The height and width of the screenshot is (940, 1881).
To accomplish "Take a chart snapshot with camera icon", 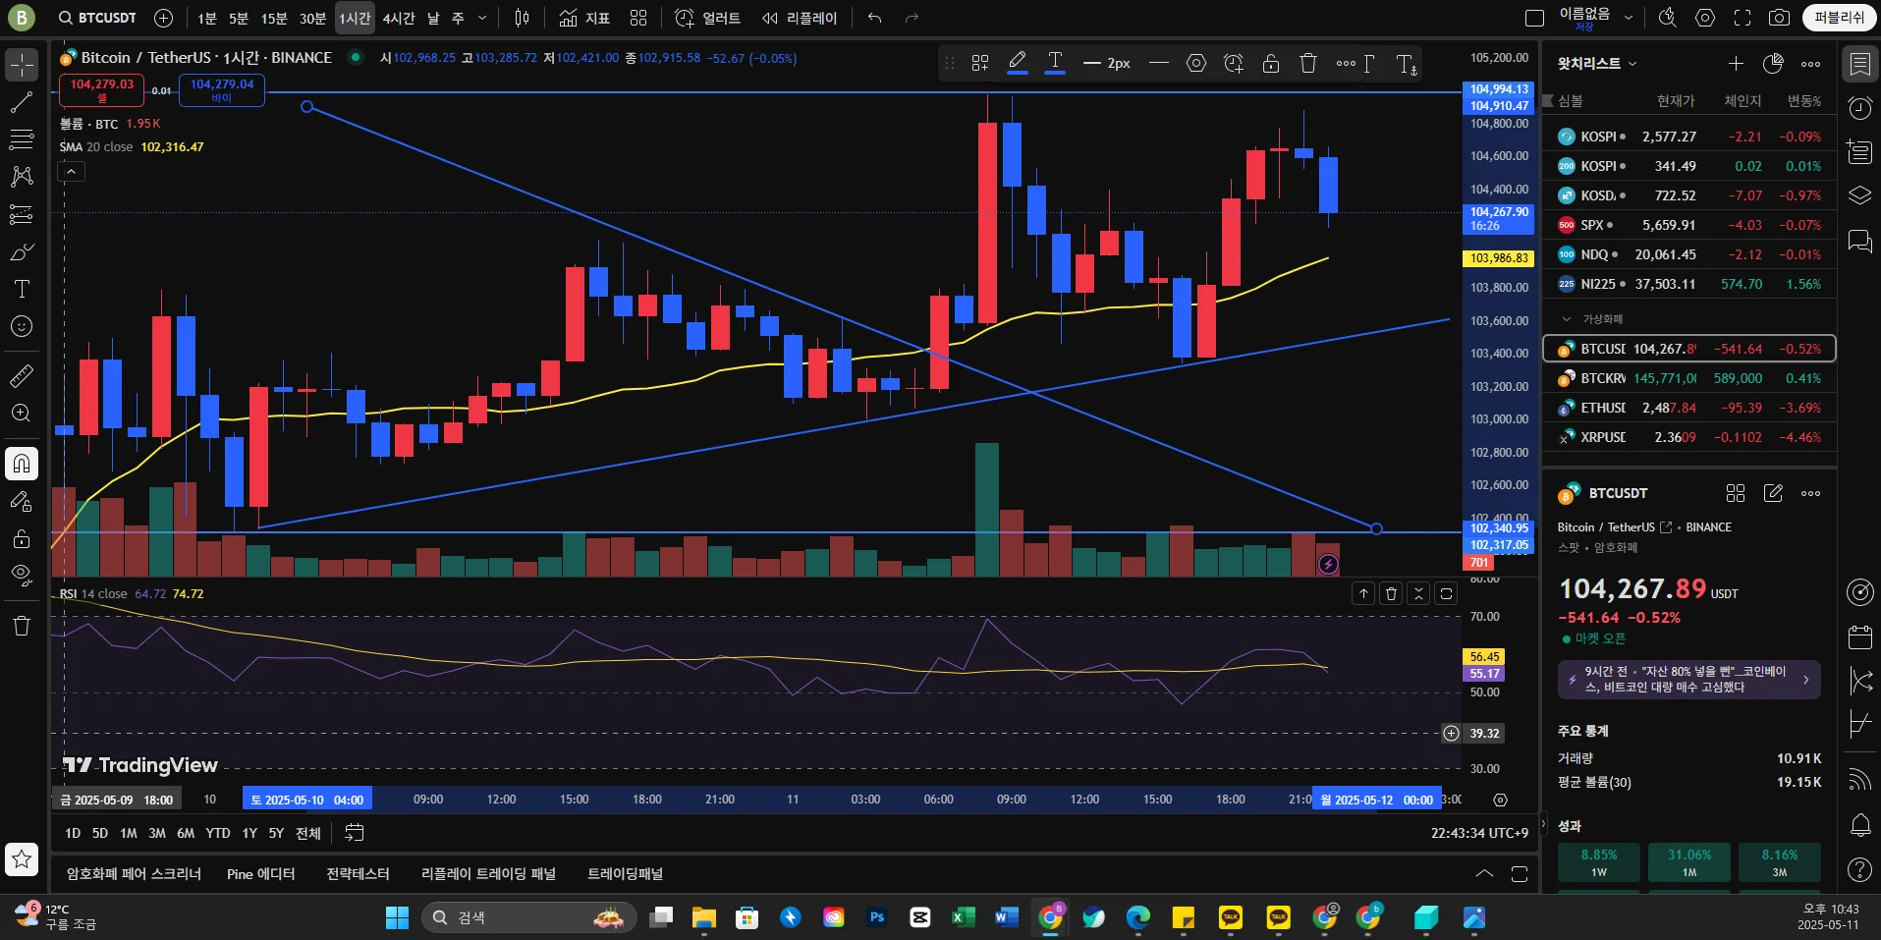I will point(1779,18).
